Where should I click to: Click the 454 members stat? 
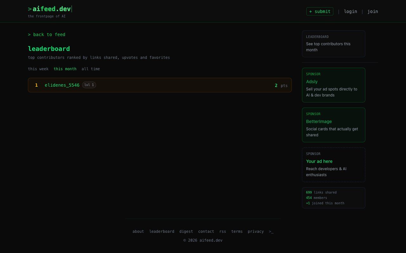317,198
